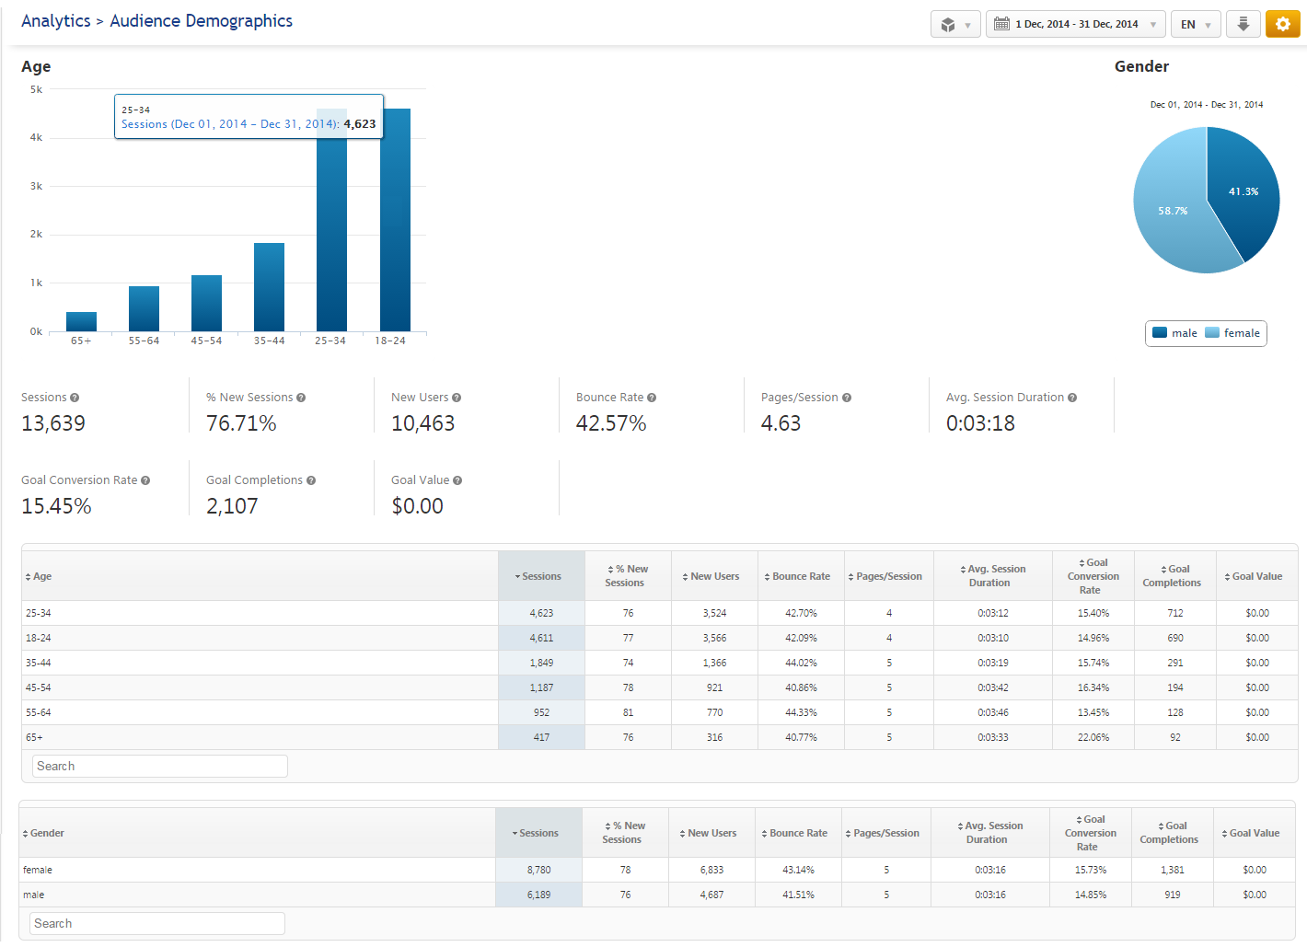Click the help icon beside Goal Completions
1307x947 pixels.
click(x=311, y=480)
